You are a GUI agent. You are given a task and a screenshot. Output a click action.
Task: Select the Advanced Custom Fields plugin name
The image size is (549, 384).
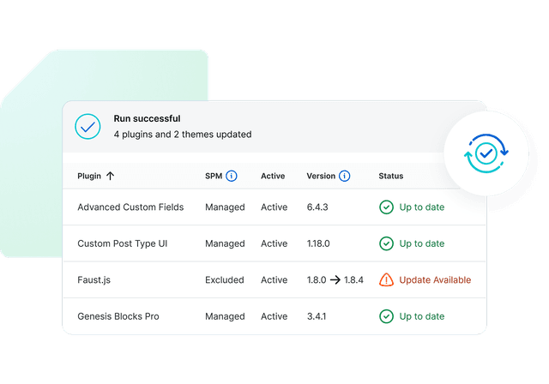click(x=130, y=207)
